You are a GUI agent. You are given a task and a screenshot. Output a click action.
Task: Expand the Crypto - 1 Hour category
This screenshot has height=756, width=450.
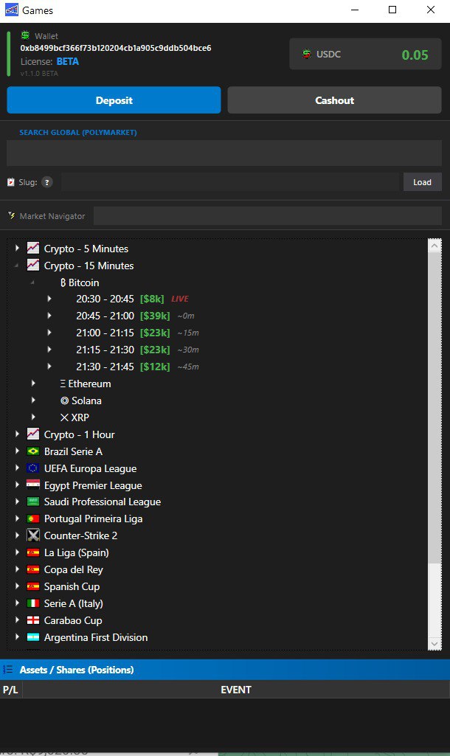17,434
